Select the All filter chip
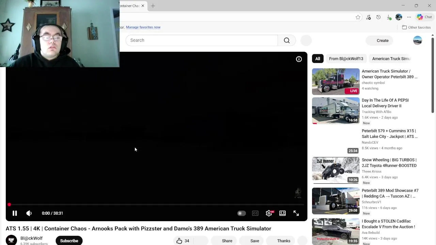Viewport: 436px width, 245px height. click(x=317, y=59)
